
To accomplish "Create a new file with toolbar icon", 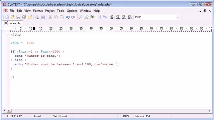I will (x=7, y=17).
